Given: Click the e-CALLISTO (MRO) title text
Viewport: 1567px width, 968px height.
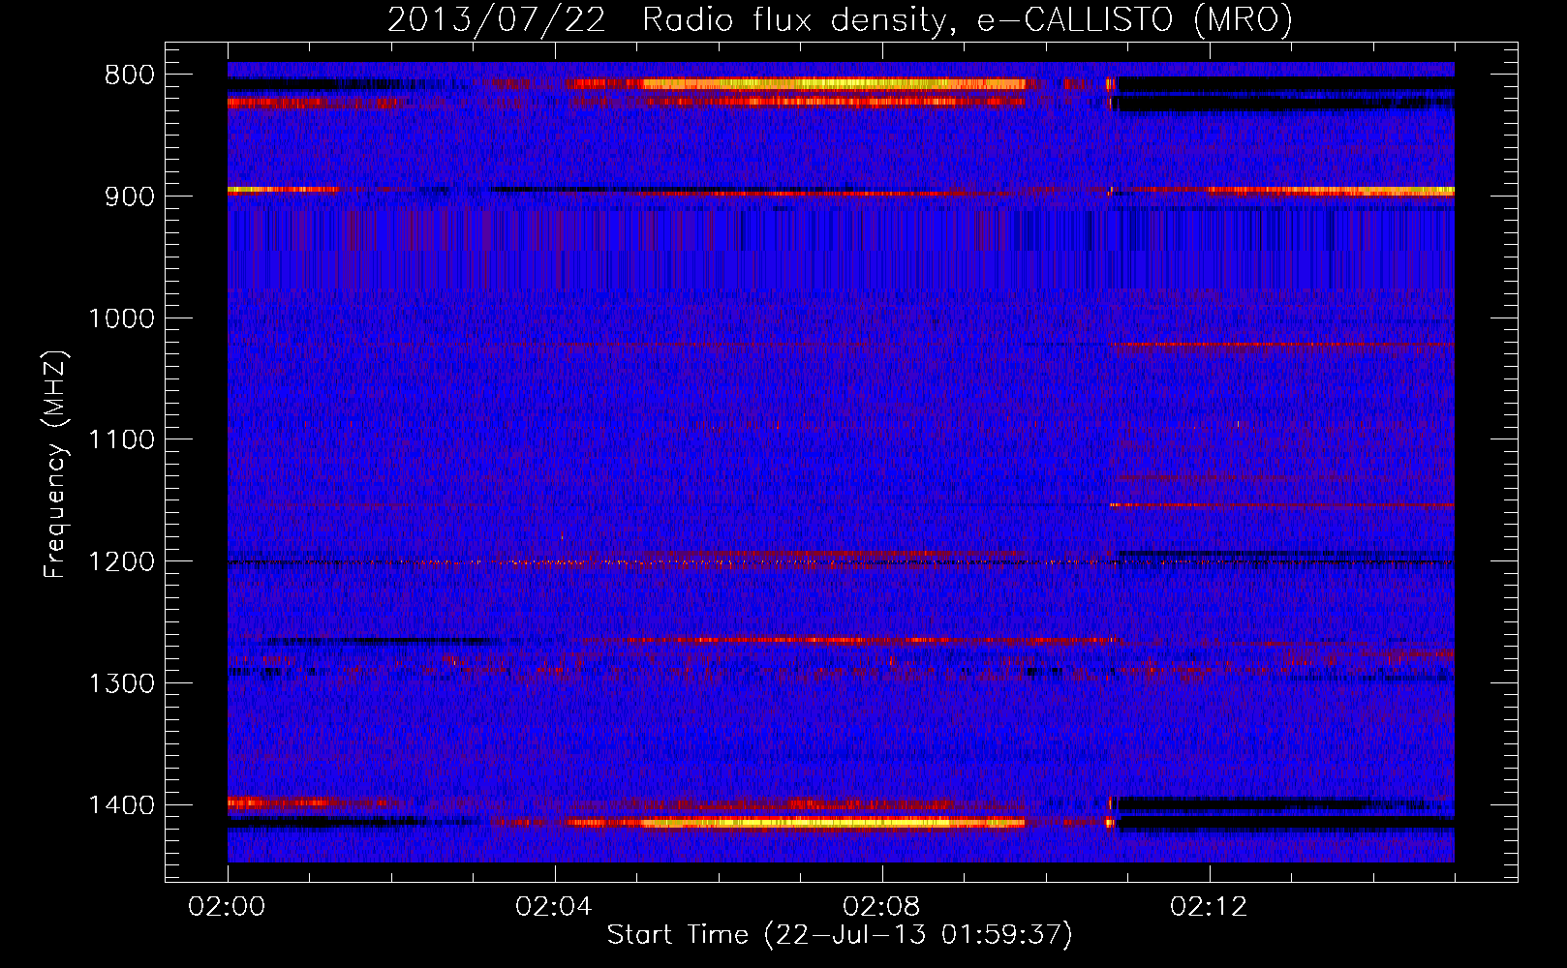Looking at the screenshot, I should (1135, 19).
